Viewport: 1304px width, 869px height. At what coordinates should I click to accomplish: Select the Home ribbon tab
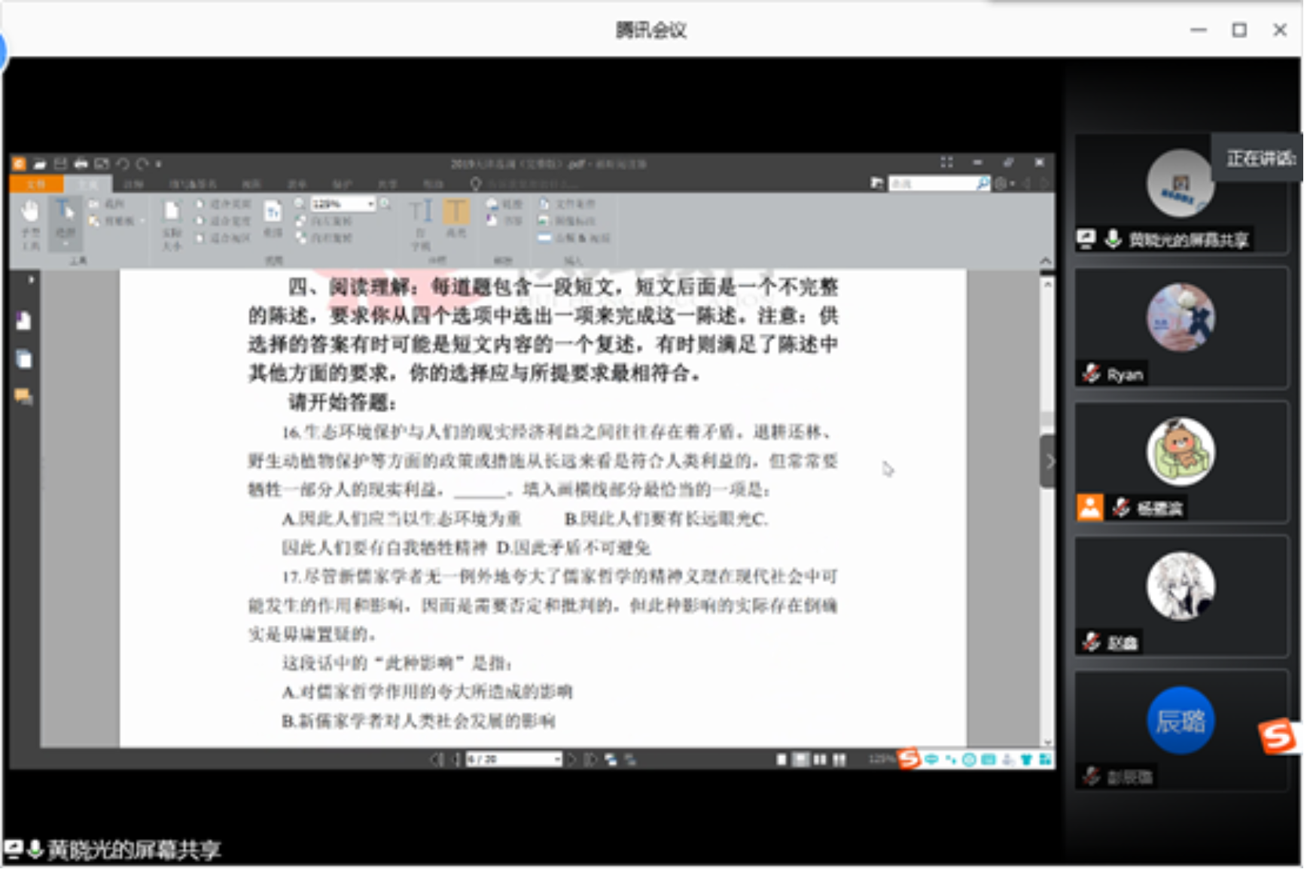(x=87, y=184)
